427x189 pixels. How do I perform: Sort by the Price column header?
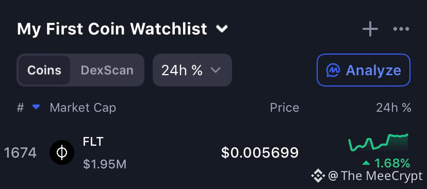pos(284,108)
